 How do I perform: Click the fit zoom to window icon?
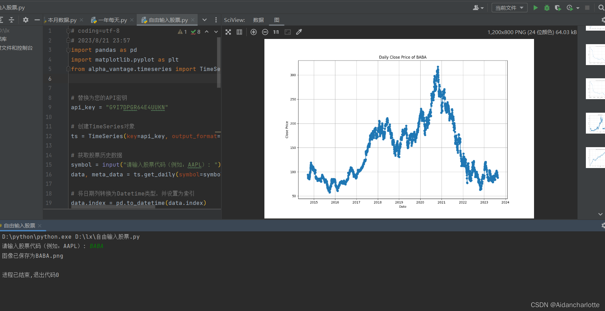point(288,32)
